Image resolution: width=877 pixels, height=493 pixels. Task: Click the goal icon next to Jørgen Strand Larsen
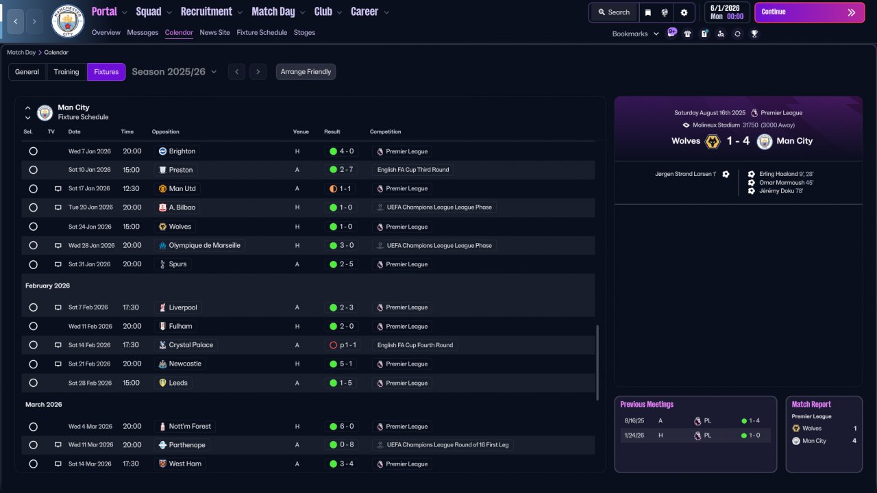[x=726, y=174]
